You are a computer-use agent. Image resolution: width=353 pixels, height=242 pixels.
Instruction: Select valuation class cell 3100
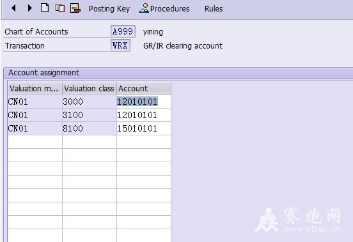coord(90,115)
